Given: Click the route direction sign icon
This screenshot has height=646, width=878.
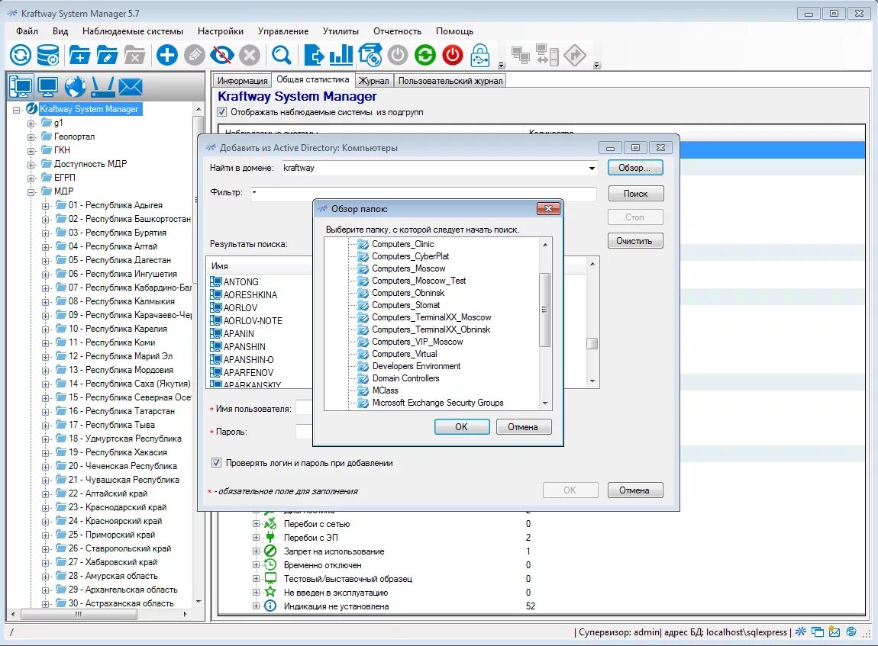Looking at the screenshot, I should pos(574,55).
